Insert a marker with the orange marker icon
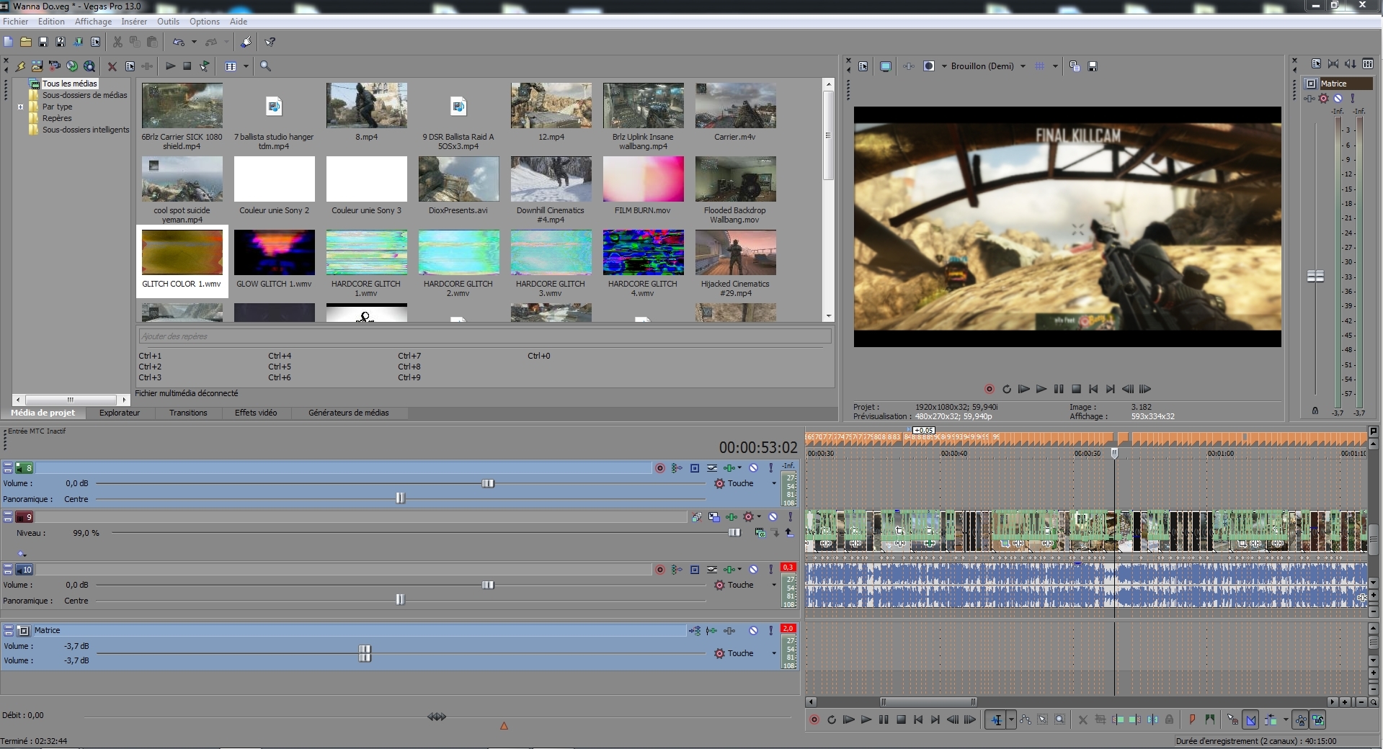This screenshot has width=1383, height=749. pyautogui.click(x=1192, y=719)
